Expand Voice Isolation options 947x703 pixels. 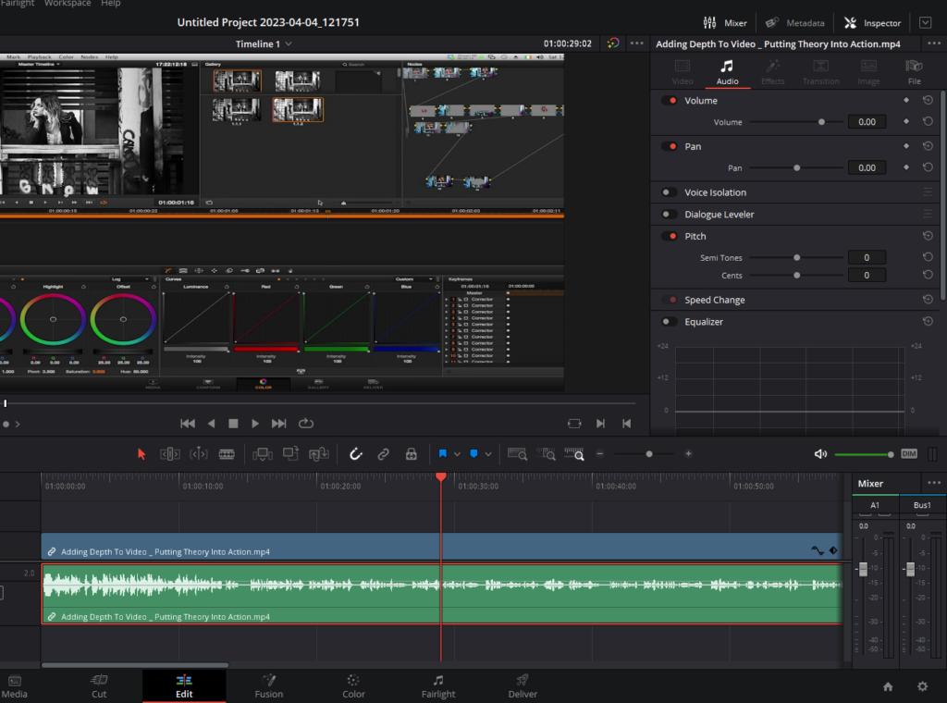928,192
